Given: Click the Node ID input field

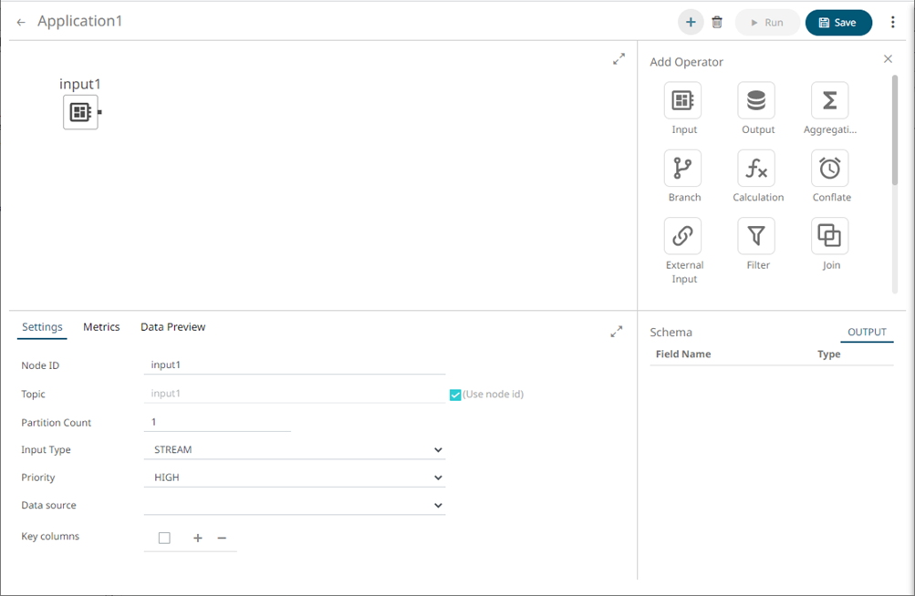Looking at the screenshot, I should point(295,365).
